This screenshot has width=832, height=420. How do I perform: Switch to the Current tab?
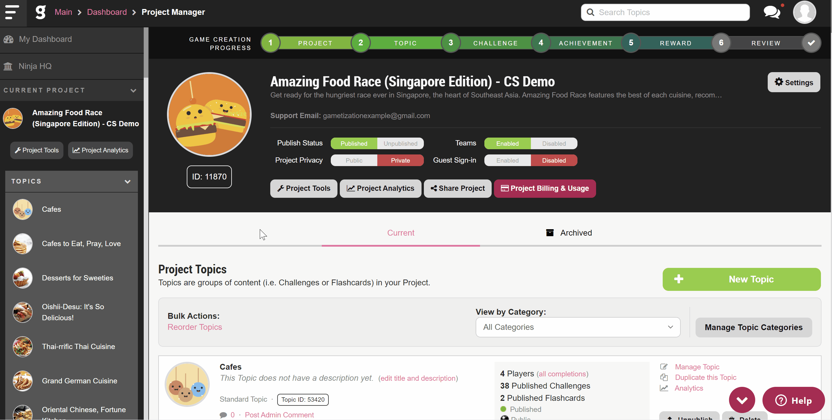(401, 233)
